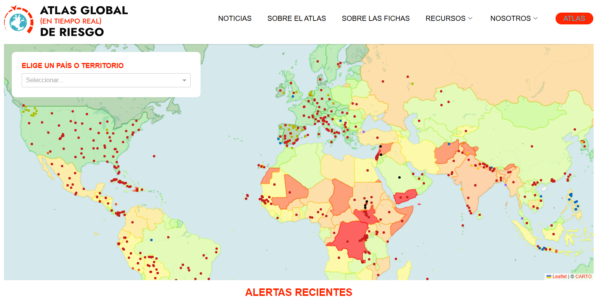Click the Ukraine flag icon beside Leaflet
This screenshot has height=301, width=598.
548,277
